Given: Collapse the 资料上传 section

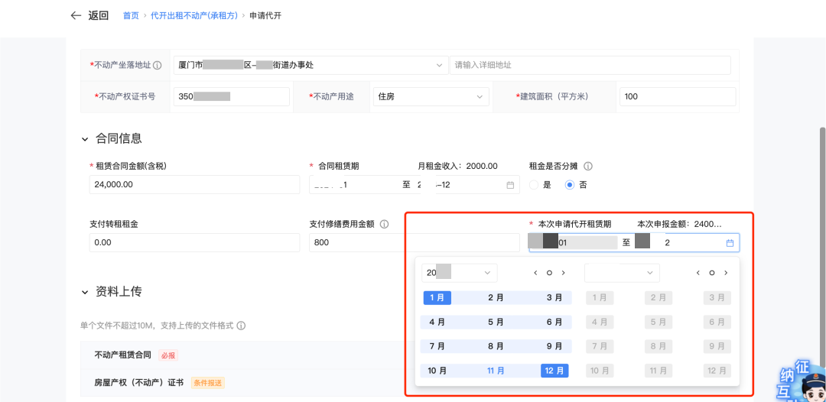Looking at the screenshot, I should point(85,292).
